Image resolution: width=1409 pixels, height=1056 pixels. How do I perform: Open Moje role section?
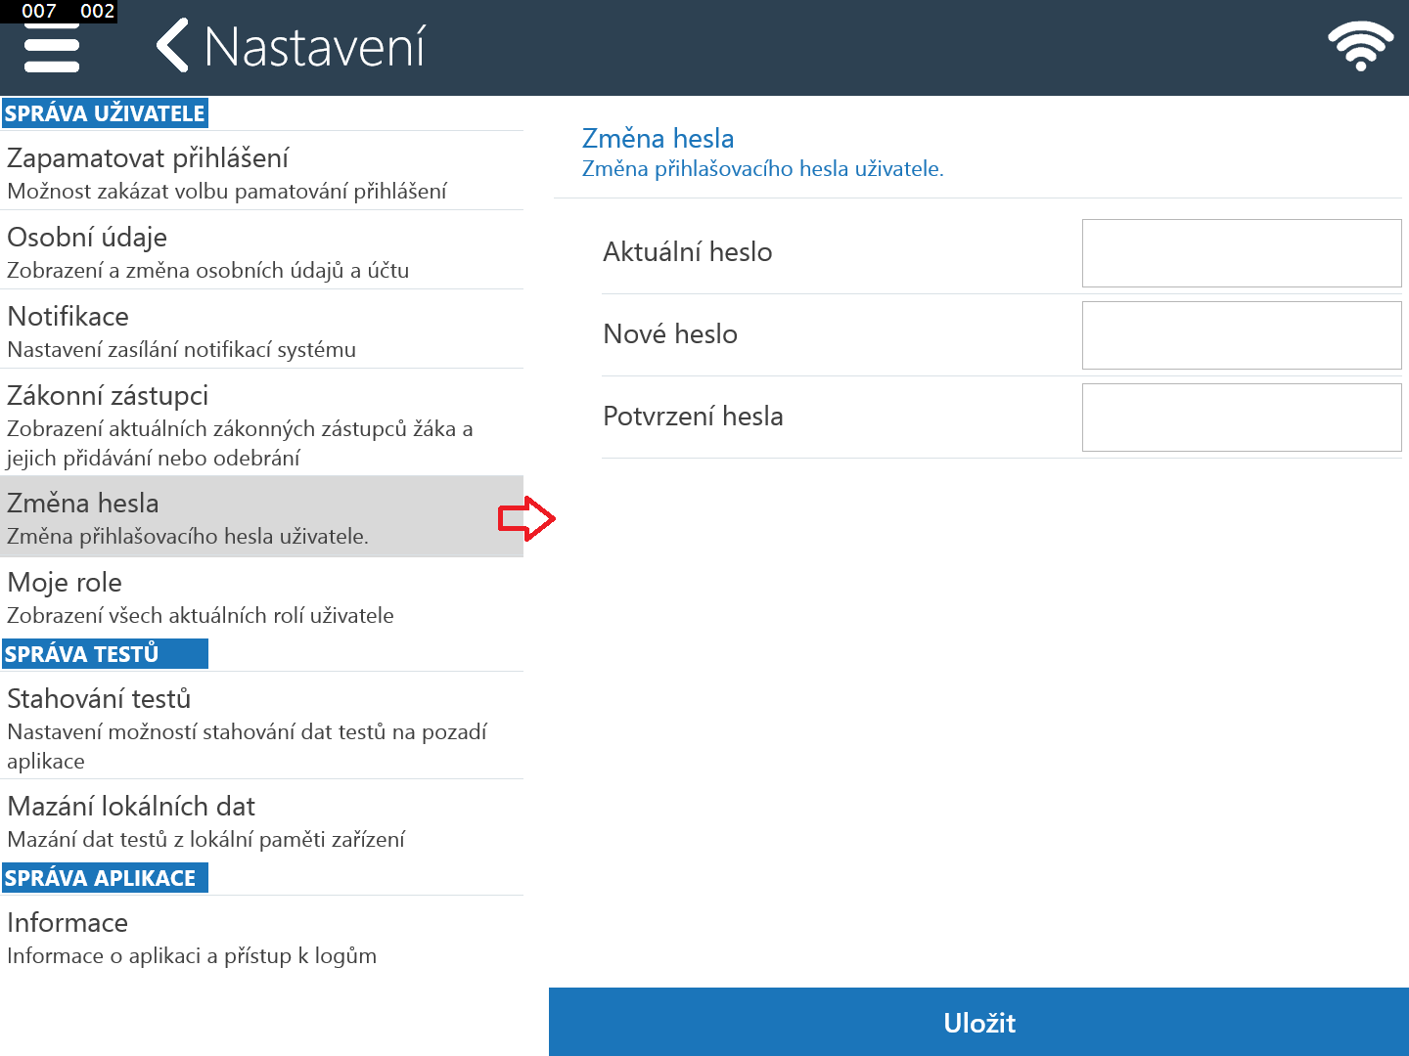(261, 596)
